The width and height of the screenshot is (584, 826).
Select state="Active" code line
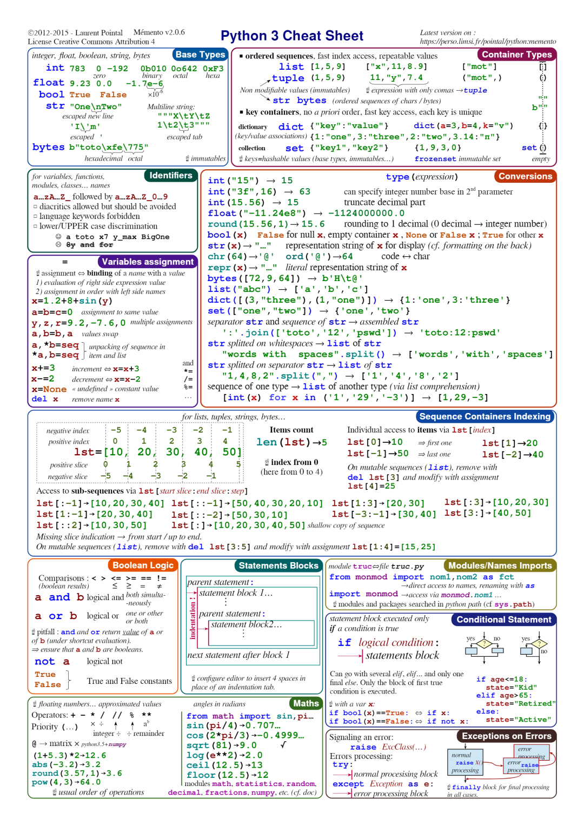[x=518, y=720]
